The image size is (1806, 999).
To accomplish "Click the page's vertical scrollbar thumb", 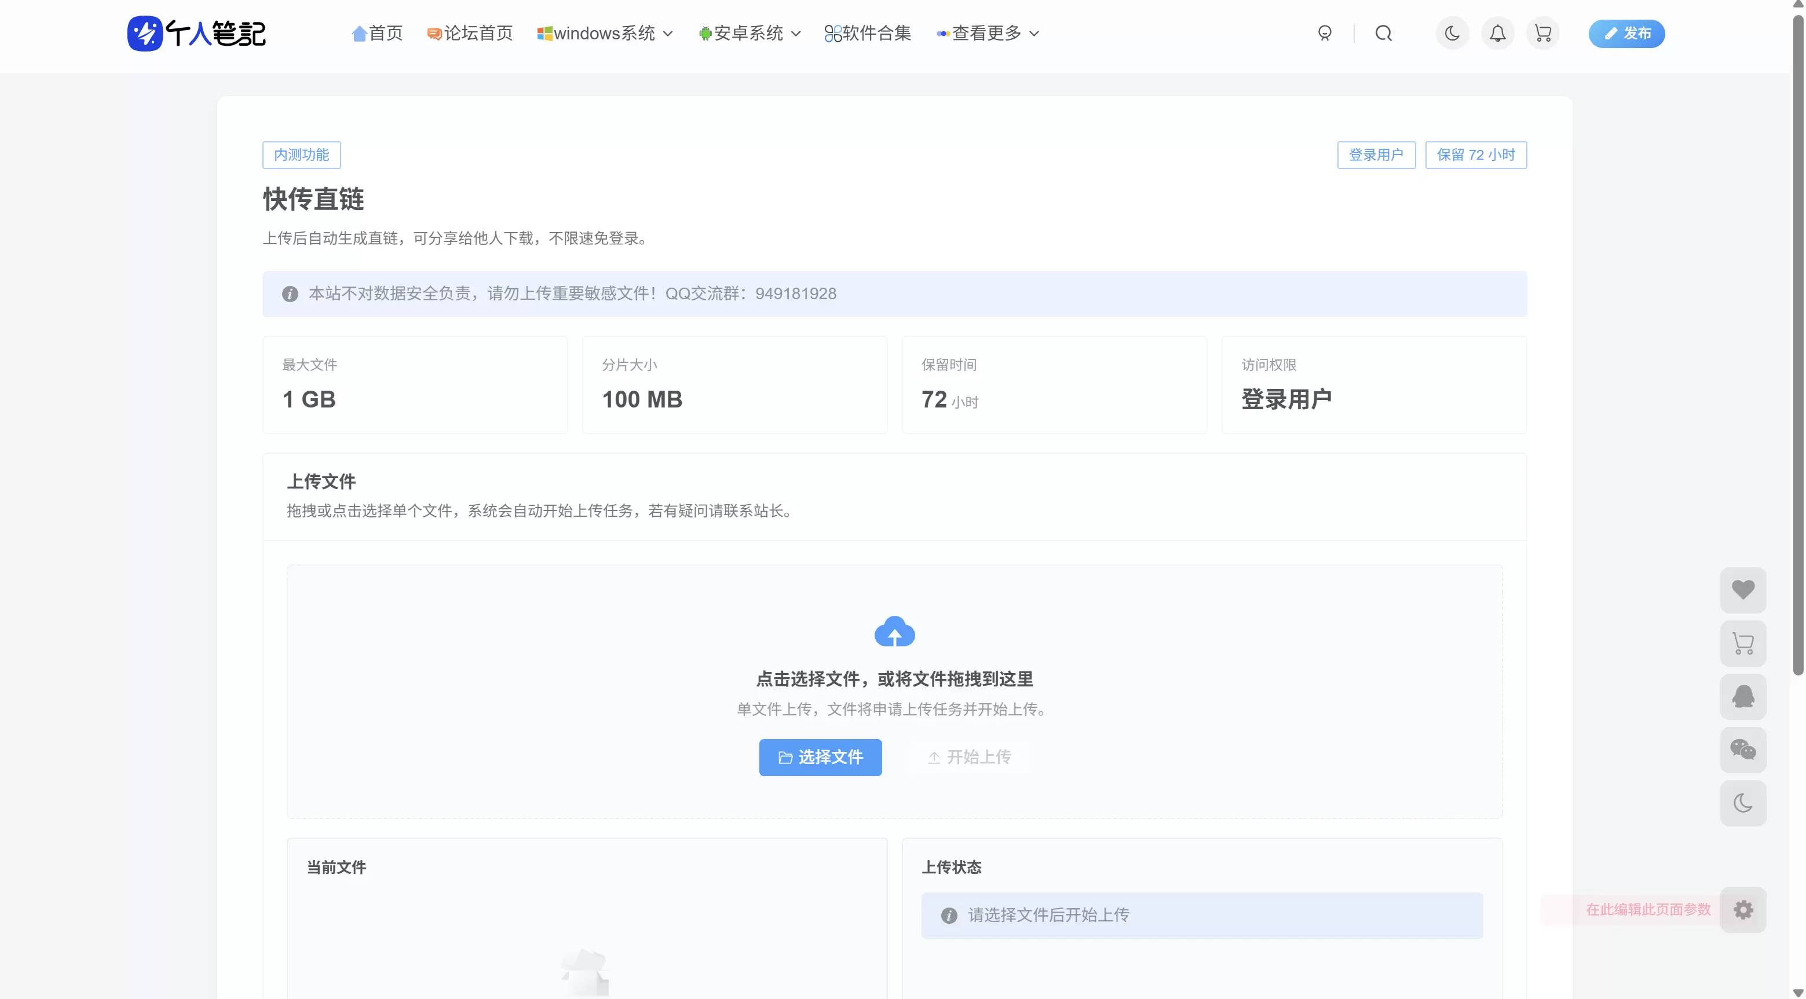I will tap(1797, 343).
